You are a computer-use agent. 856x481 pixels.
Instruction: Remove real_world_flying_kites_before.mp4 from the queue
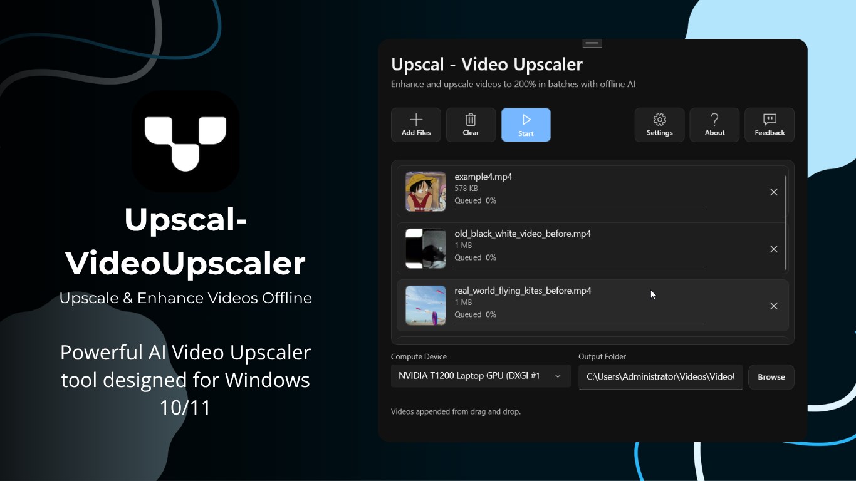774,306
